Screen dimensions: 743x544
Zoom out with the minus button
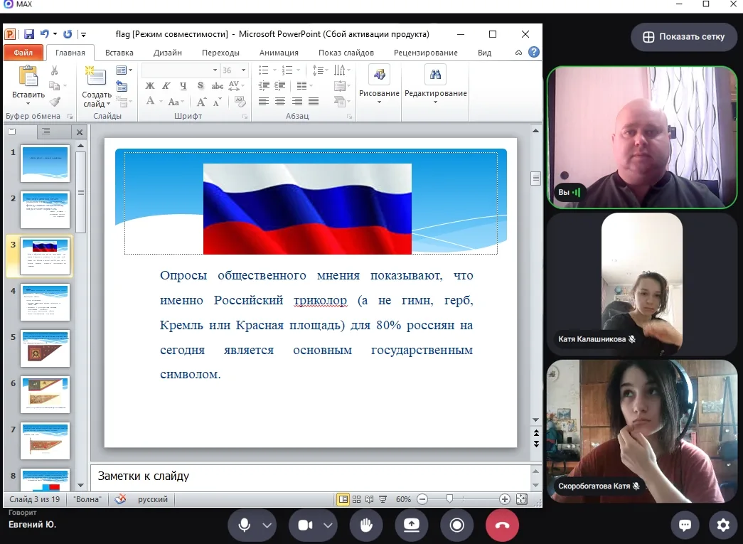coord(422,499)
